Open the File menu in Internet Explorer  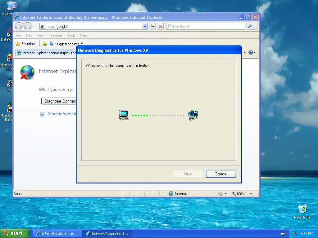tap(19, 35)
